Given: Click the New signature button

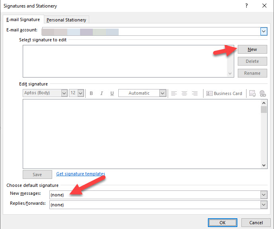Looking at the screenshot, I should [252, 49].
